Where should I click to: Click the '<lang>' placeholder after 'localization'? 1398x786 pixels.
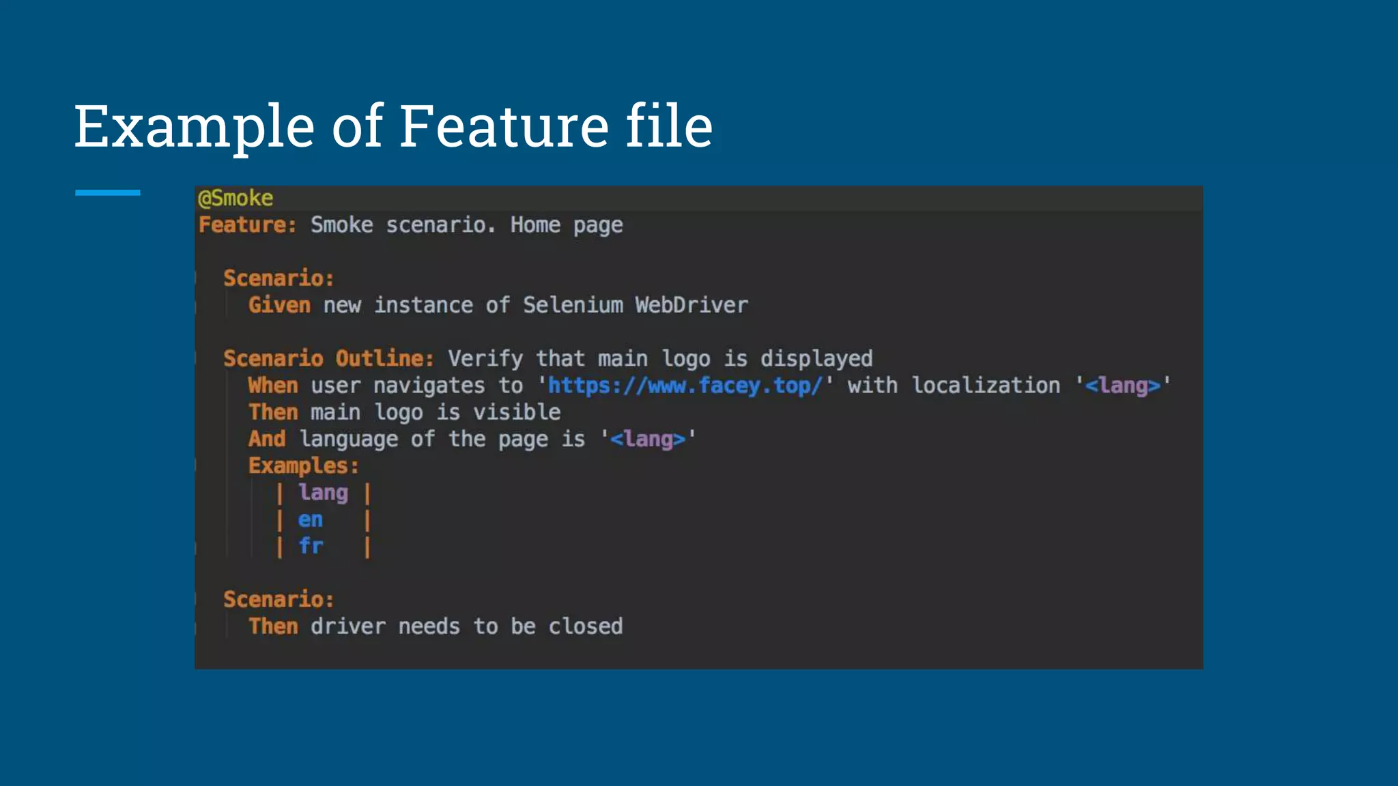click(x=1122, y=385)
